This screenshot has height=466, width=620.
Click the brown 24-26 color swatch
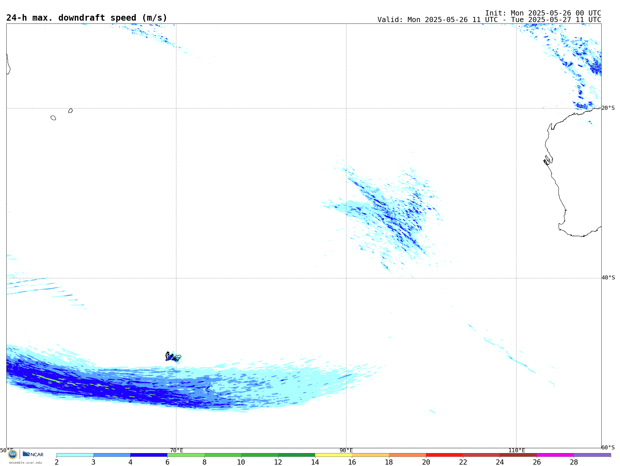[x=518, y=455]
